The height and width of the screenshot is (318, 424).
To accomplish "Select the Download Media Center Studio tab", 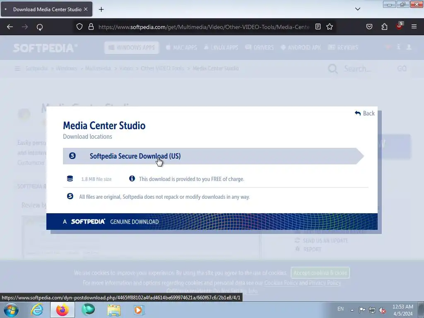I will (46, 9).
